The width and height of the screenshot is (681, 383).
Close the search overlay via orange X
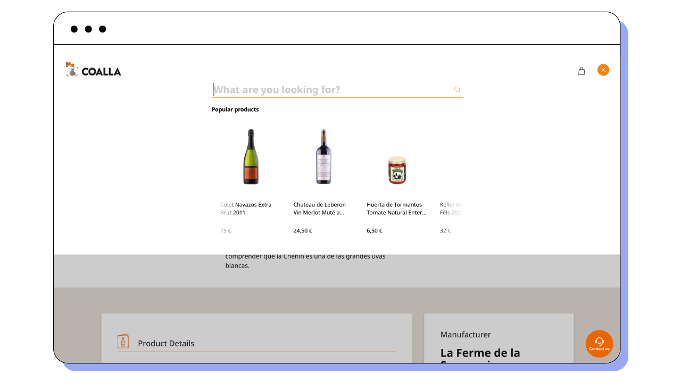click(603, 70)
